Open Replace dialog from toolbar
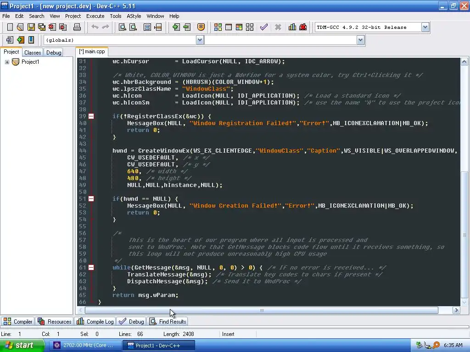470x352 pixels. [x=133, y=27]
